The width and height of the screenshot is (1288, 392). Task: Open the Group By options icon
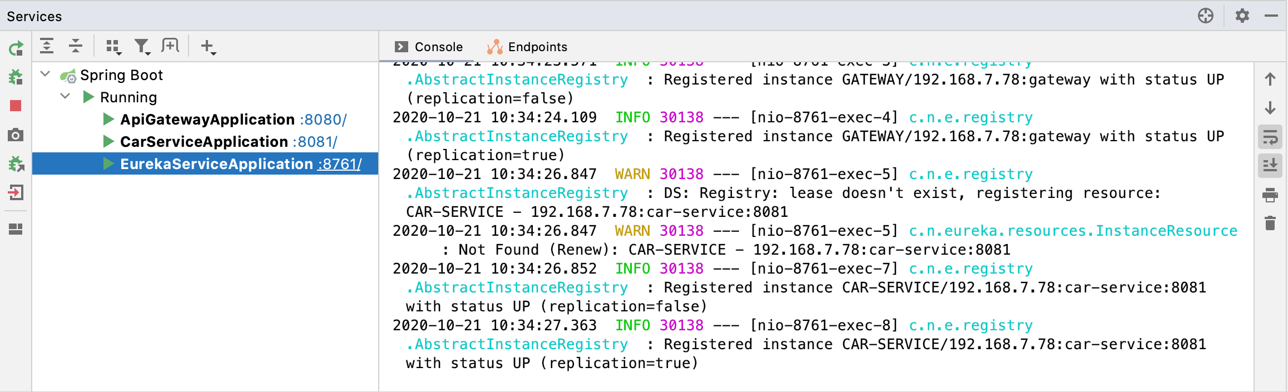tap(113, 47)
